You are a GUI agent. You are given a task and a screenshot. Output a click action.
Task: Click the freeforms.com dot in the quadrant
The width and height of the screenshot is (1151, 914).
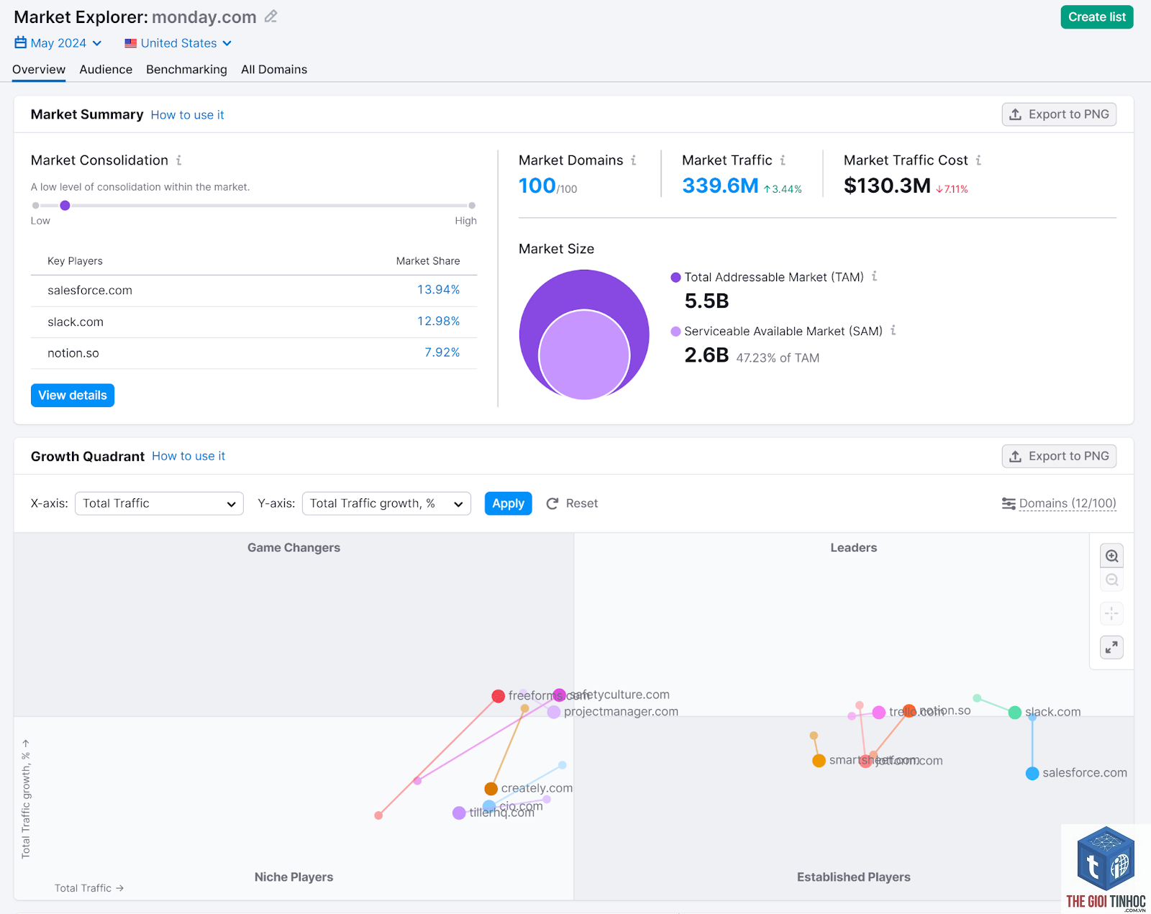click(x=498, y=696)
